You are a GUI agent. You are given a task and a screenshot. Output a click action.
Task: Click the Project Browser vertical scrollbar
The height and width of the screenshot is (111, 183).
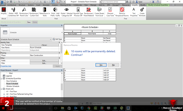point(62,87)
